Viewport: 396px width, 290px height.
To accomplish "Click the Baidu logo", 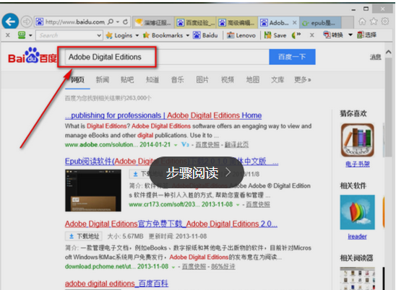I will click(33, 56).
